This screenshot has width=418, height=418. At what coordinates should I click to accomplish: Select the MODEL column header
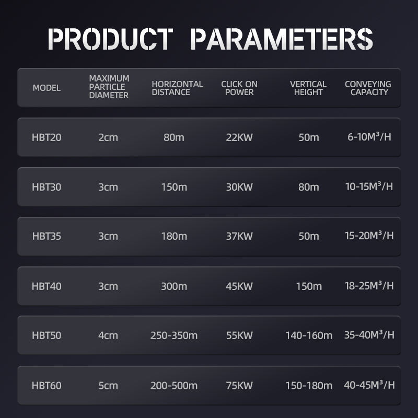pyautogui.click(x=47, y=88)
